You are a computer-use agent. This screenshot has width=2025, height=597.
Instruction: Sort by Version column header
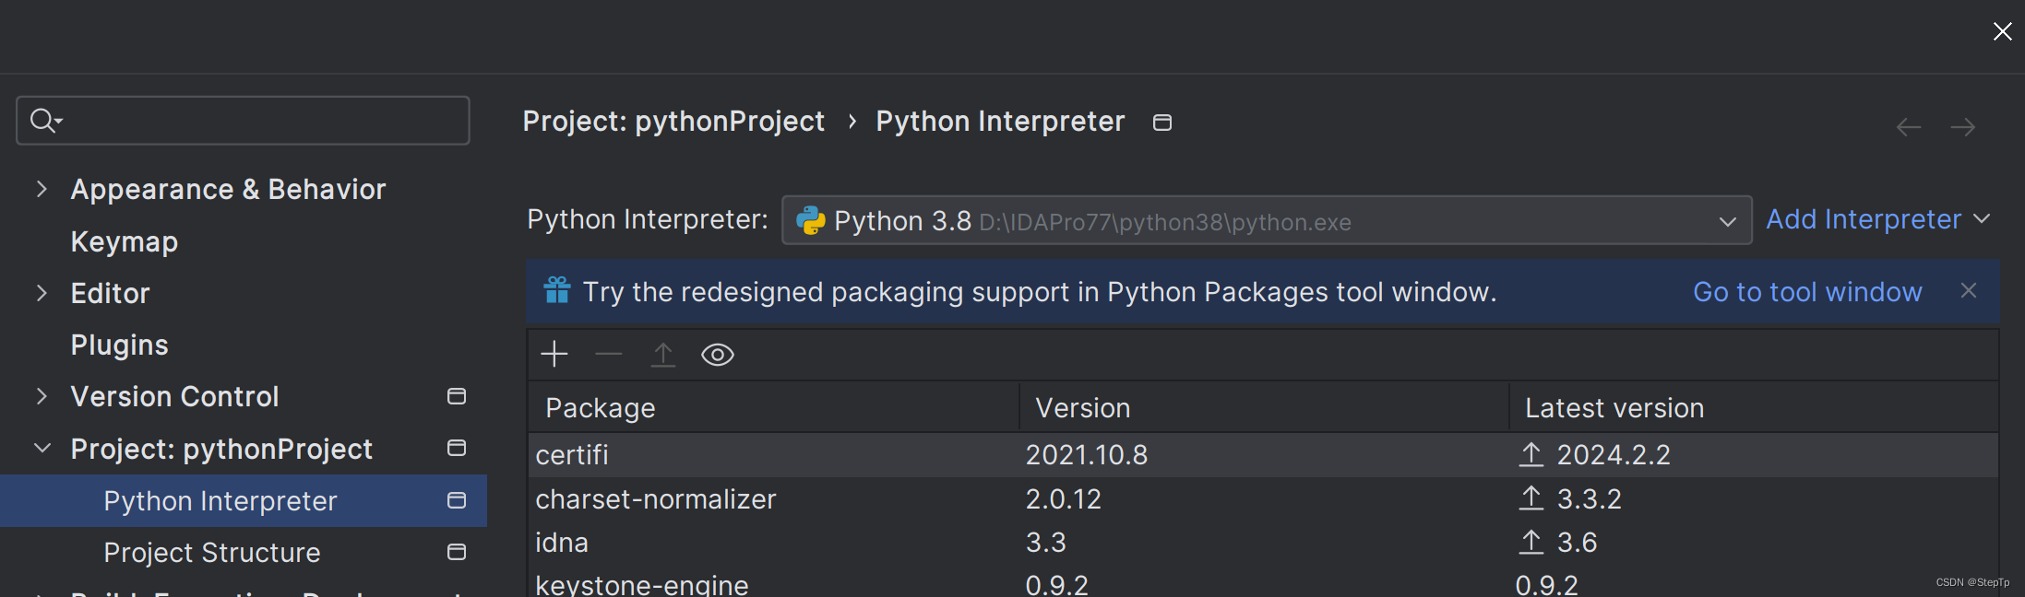[1264, 407]
